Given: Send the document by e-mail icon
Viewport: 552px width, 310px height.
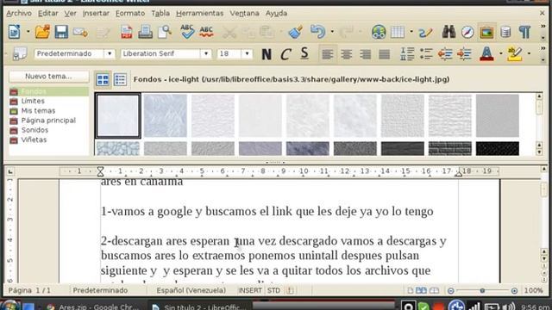Looking at the screenshot, I should point(80,33).
